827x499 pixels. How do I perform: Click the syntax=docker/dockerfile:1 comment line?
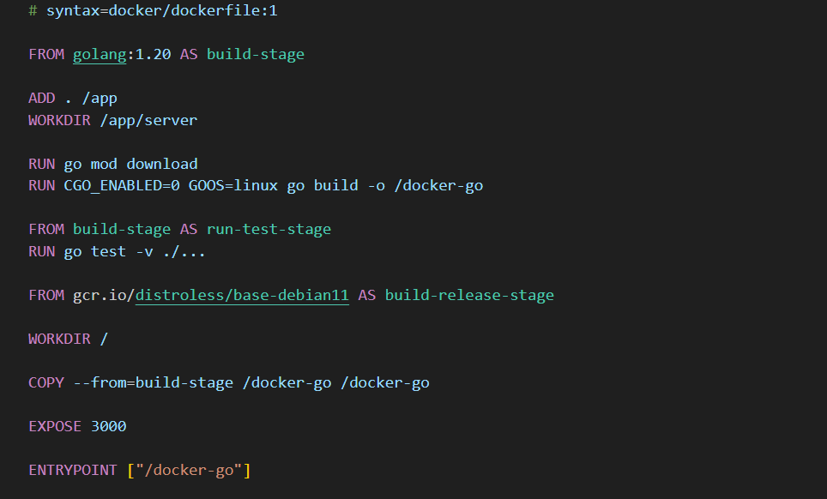[161, 10]
